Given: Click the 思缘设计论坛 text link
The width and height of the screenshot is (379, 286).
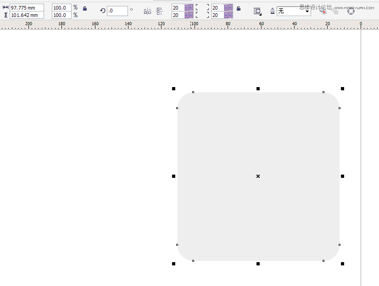Looking at the screenshot, I should pos(316,5).
